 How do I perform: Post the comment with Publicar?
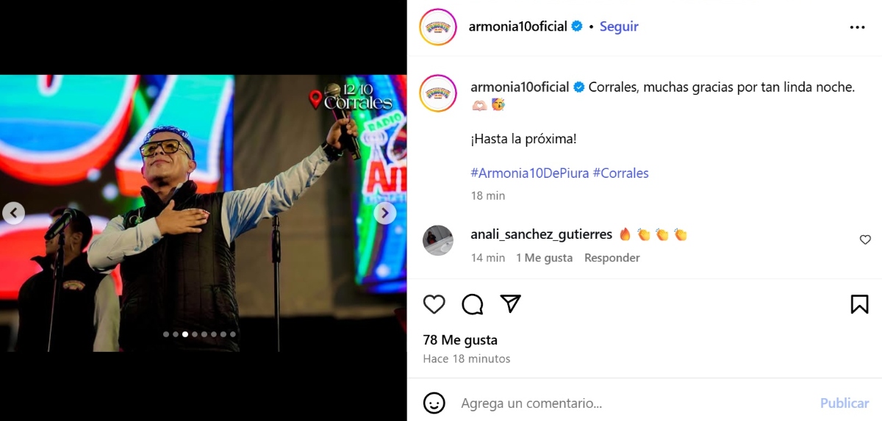845,403
